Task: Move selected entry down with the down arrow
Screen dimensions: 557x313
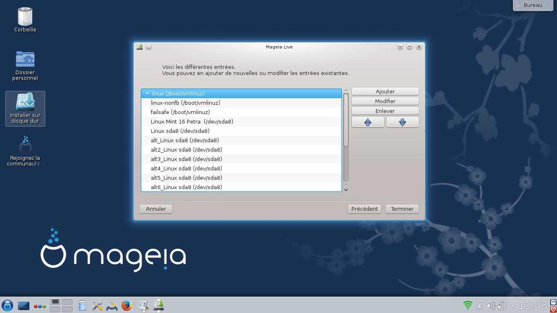Action: click(402, 122)
